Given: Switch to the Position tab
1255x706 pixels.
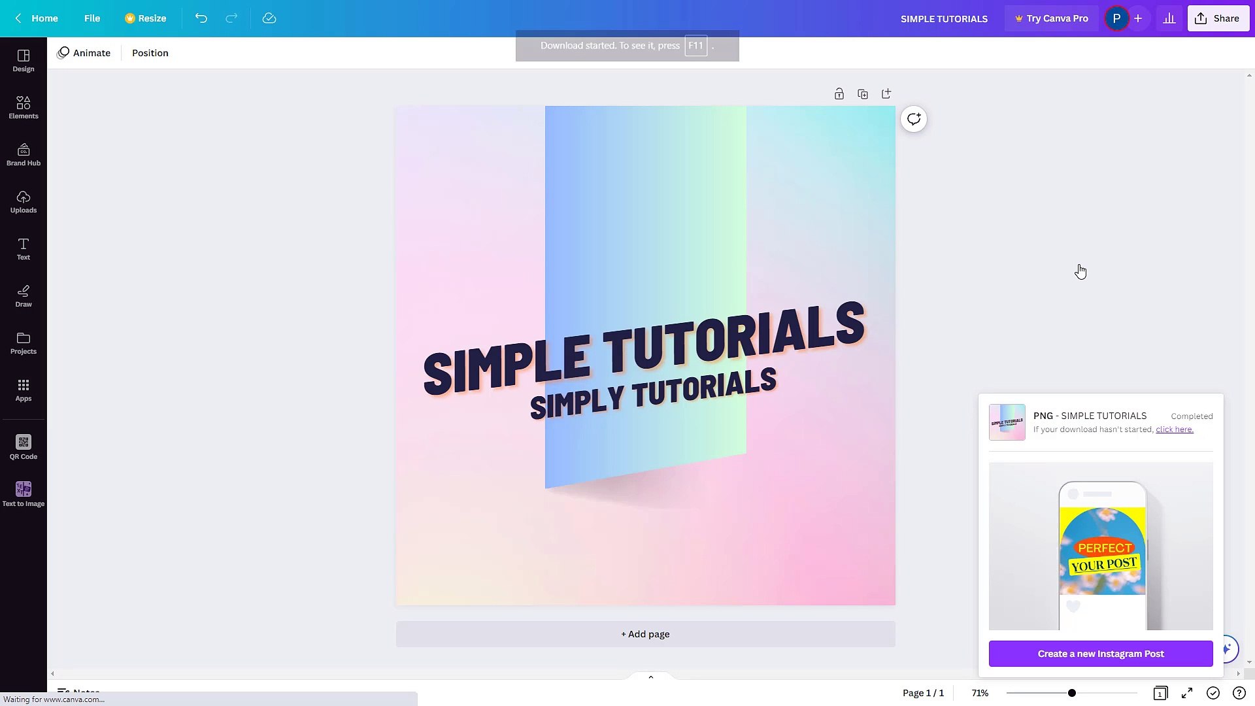Looking at the screenshot, I should point(150,52).
